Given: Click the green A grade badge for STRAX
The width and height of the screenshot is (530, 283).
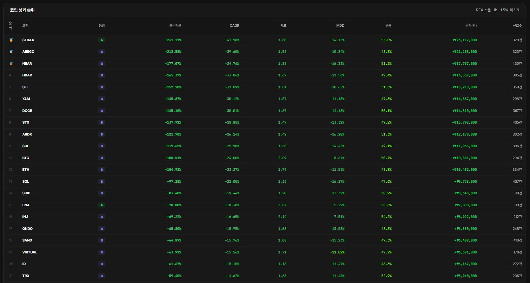Looking at the screenshot, I should tap(102, 40).
